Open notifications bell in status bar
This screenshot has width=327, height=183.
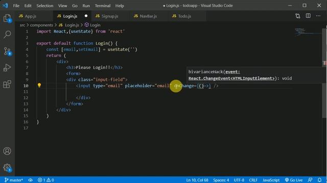pyautogui.click(x=319, y=180)
